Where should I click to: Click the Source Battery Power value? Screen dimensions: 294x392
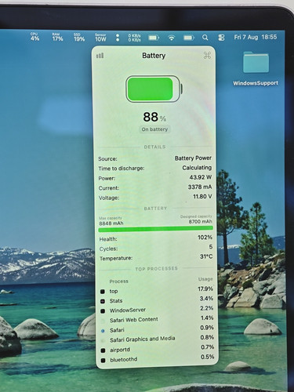pyautogui.click(x=193, y=158)
